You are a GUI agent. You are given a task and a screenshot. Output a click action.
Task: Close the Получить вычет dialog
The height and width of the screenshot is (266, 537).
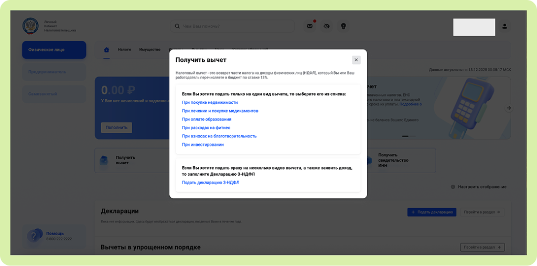click(356, 60)
